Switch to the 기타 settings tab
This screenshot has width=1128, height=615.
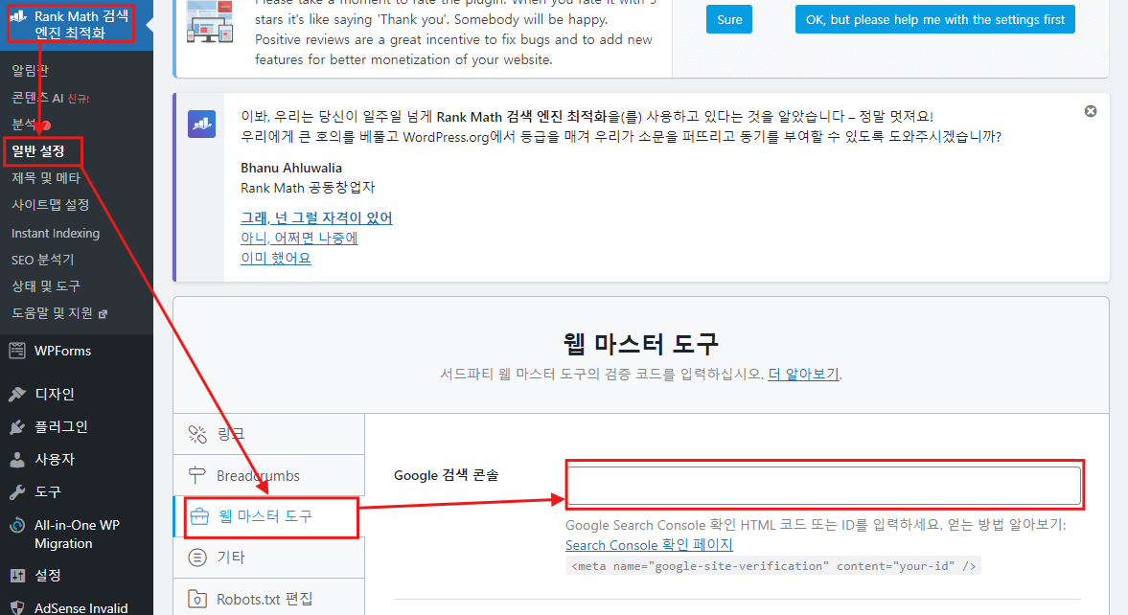pos(269,558)
